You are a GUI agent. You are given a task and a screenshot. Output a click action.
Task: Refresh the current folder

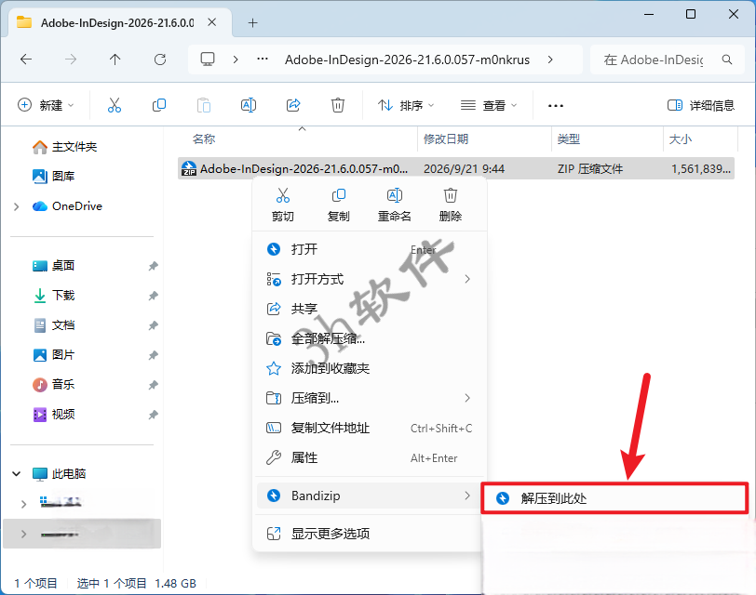(x=160, y=59)
